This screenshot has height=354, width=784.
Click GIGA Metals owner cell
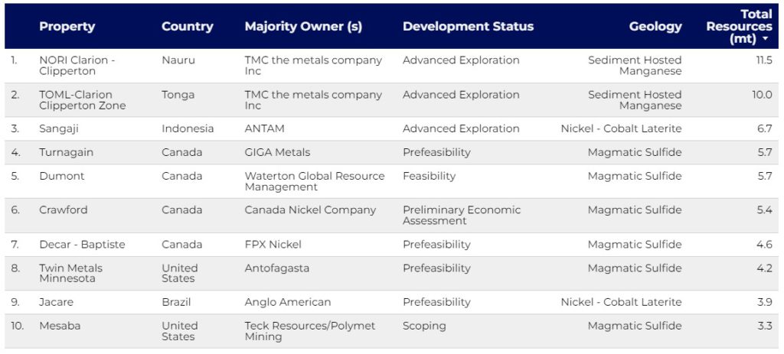277,152
